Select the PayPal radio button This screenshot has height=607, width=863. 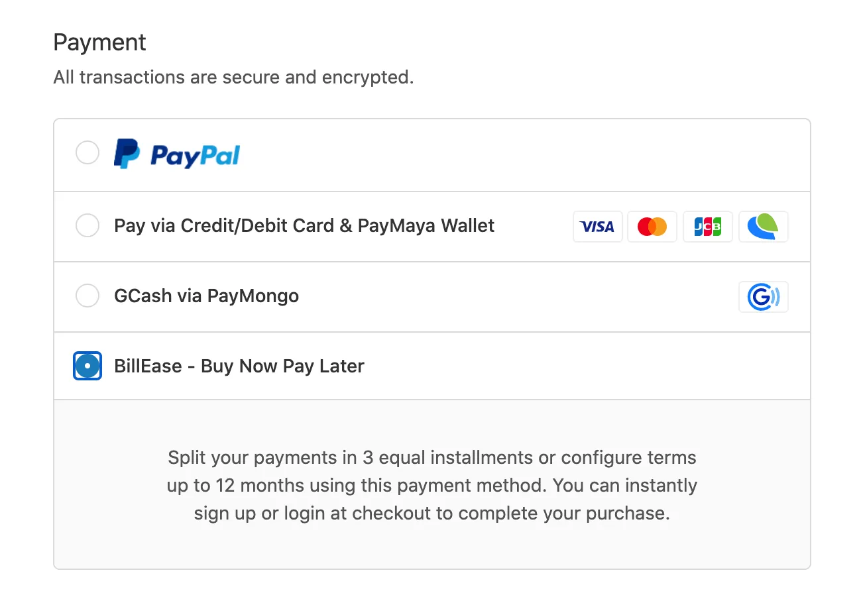click(x=87, y=152)
